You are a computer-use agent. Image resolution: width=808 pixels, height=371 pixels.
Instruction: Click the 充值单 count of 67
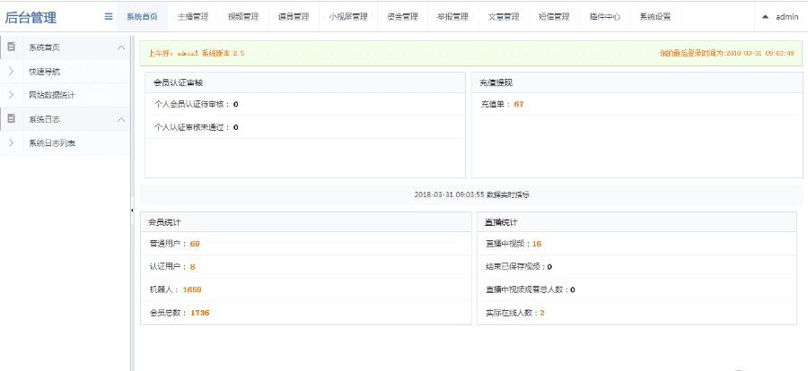pos(518,105)
